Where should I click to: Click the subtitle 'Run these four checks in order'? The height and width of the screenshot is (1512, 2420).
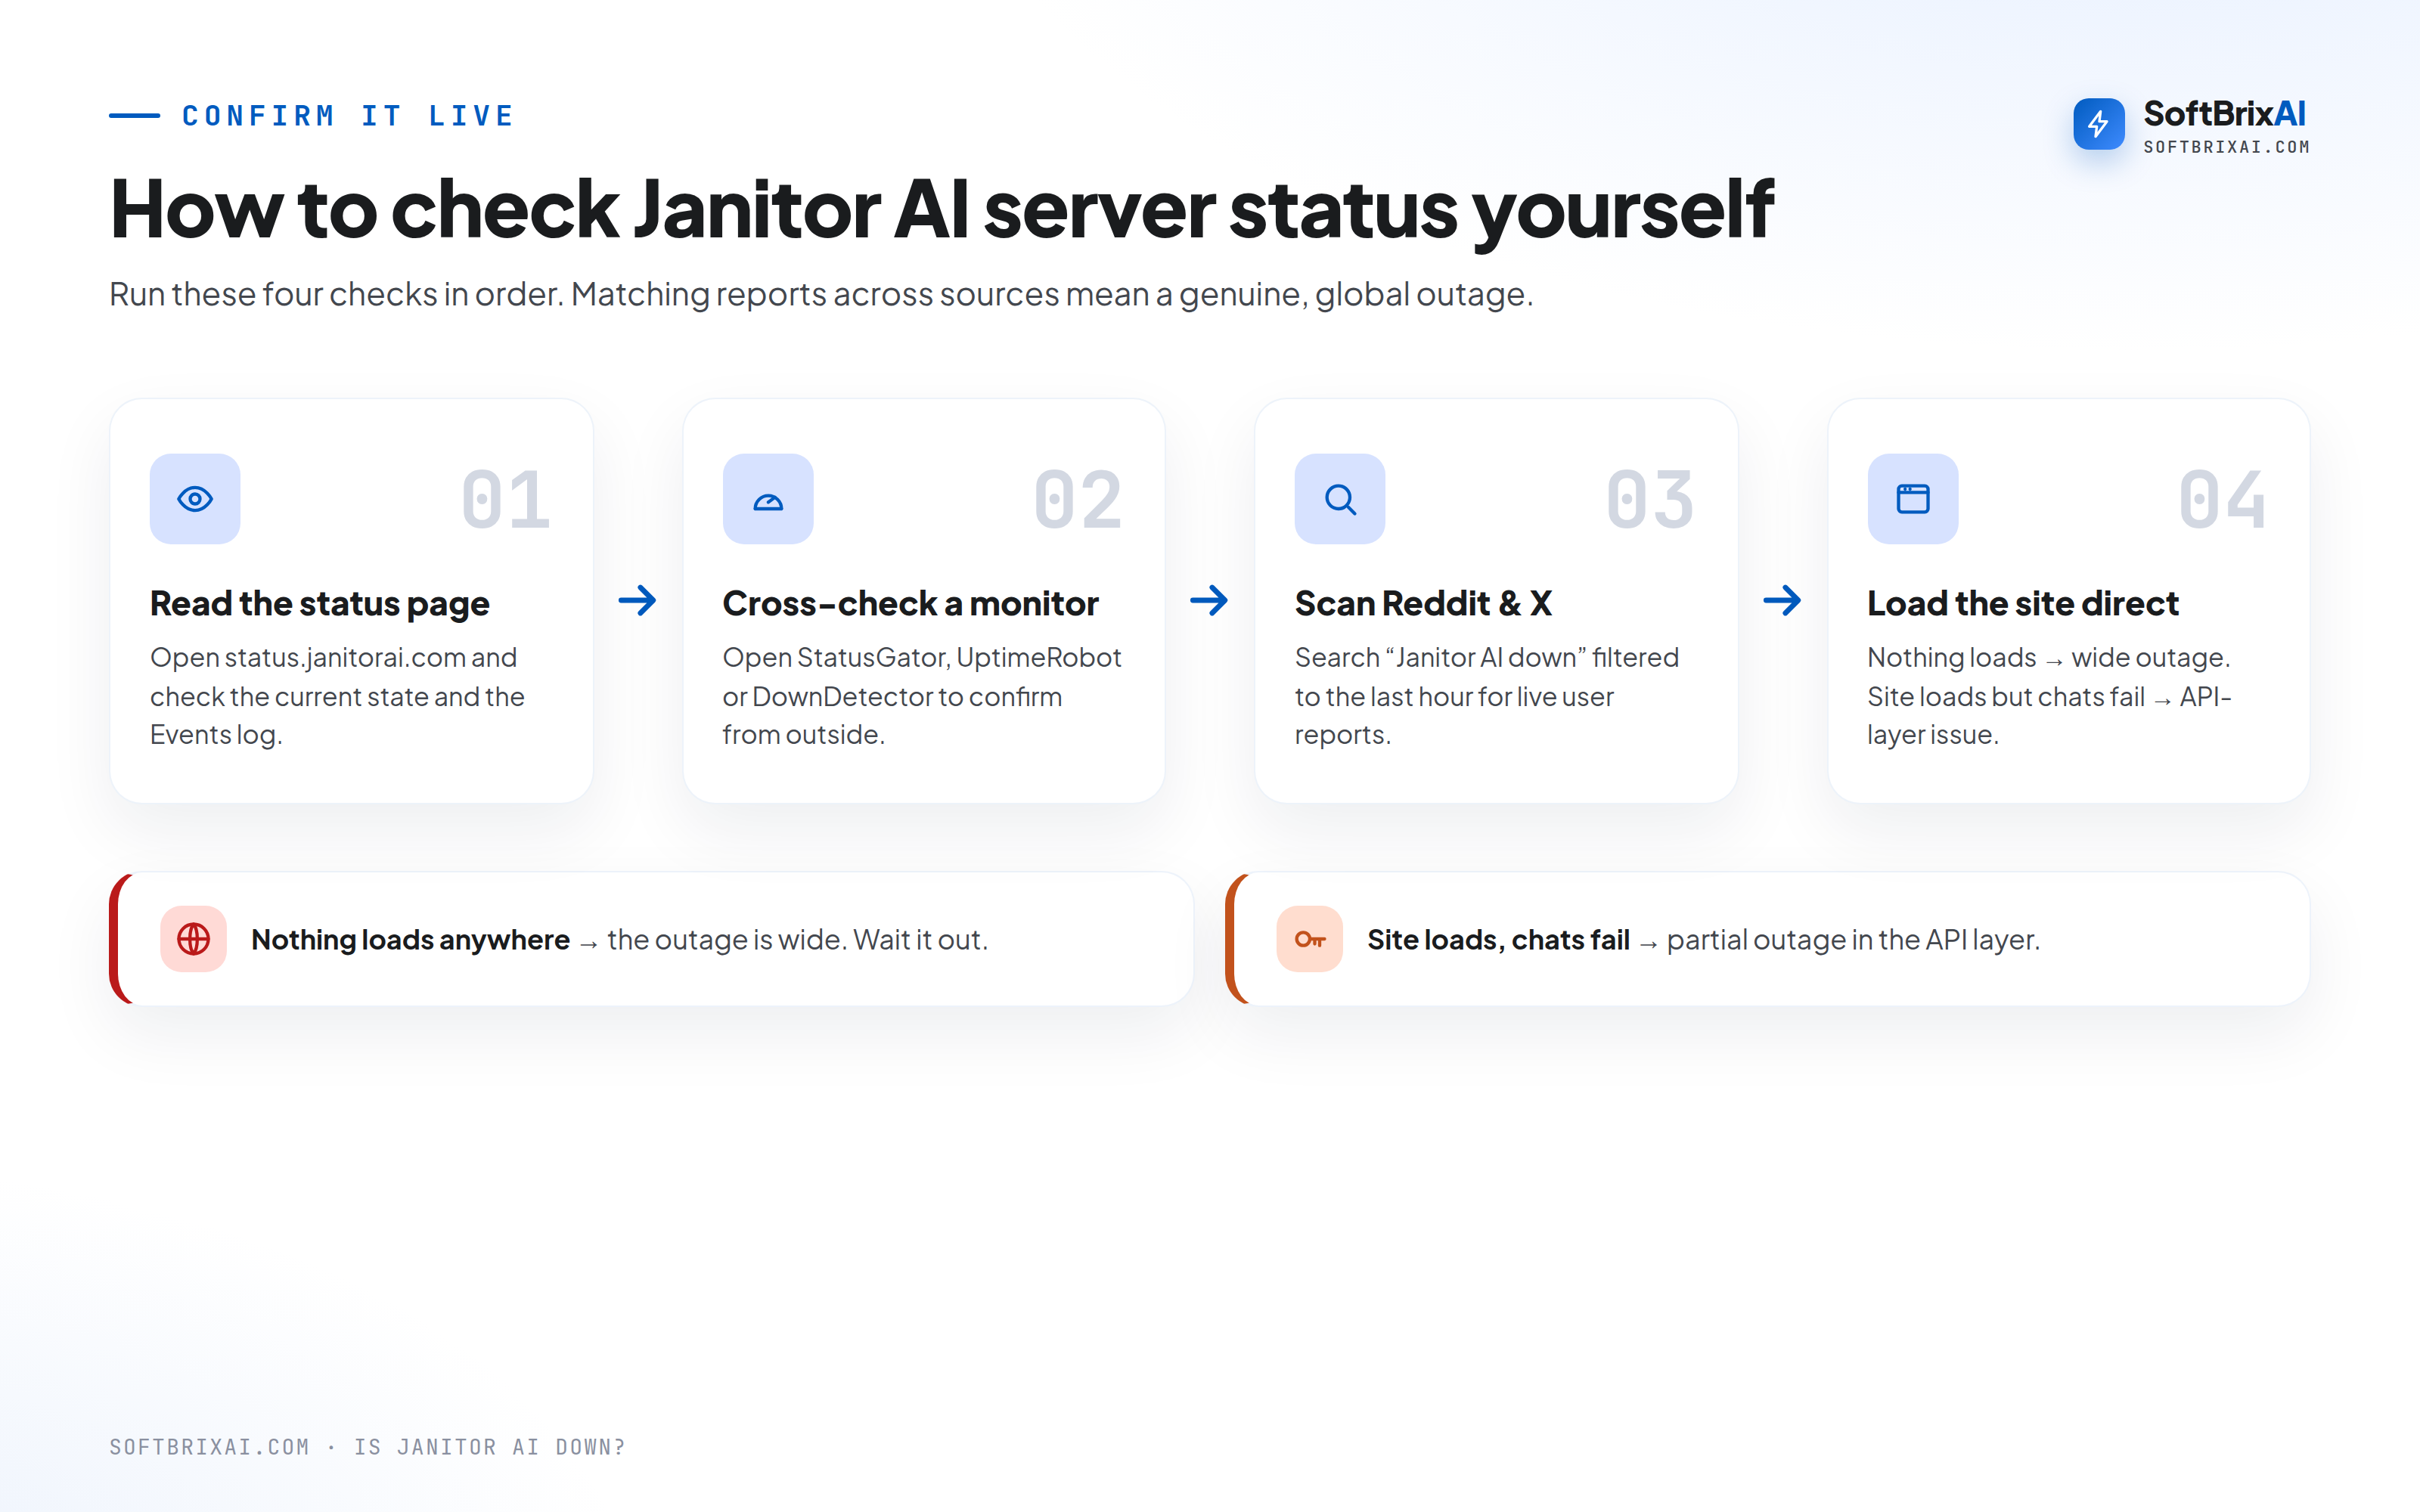click(x=821, y=294)
